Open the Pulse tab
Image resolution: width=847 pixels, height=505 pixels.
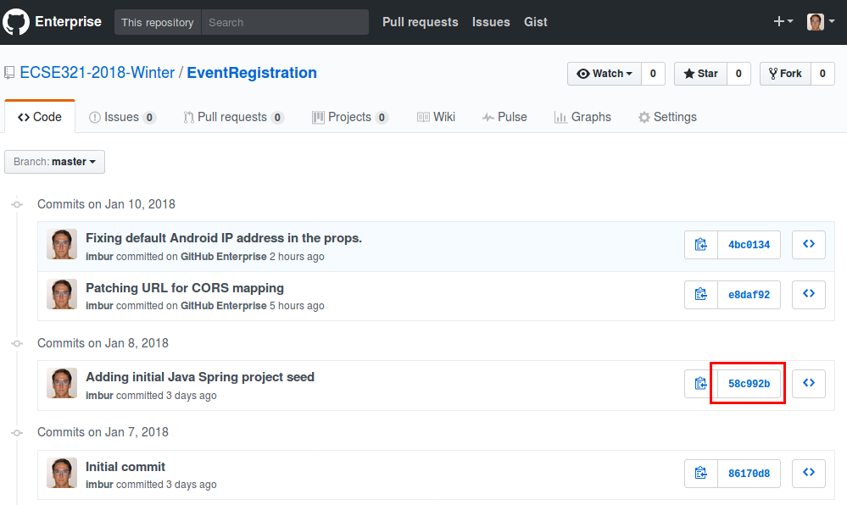pos(504,117)
